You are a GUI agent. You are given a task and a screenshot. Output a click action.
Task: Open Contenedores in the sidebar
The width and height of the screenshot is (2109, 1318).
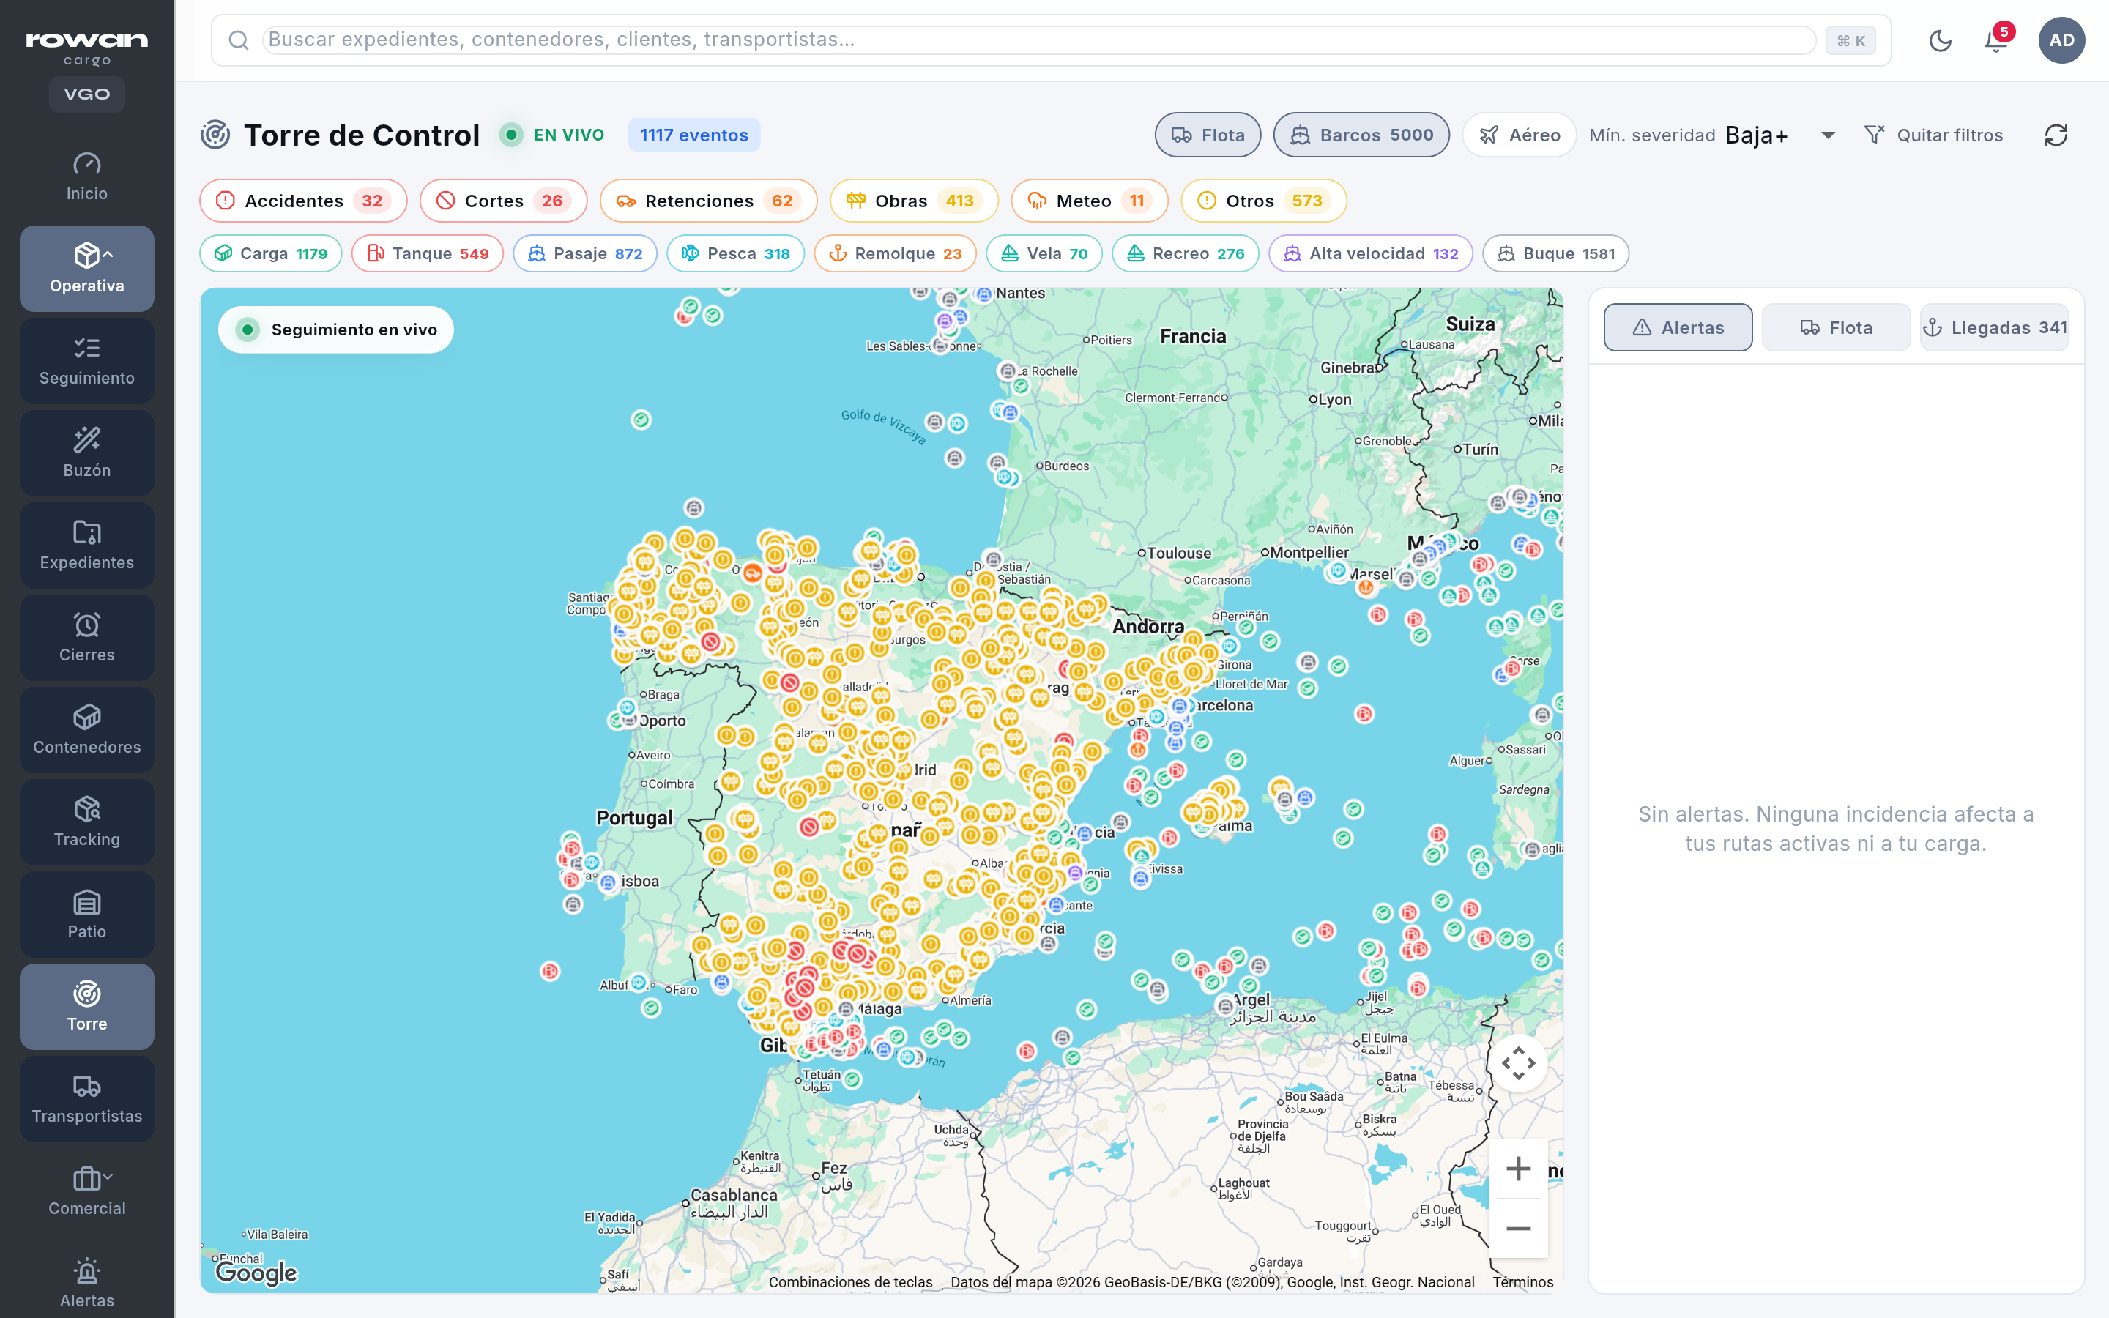click(87, 731)
